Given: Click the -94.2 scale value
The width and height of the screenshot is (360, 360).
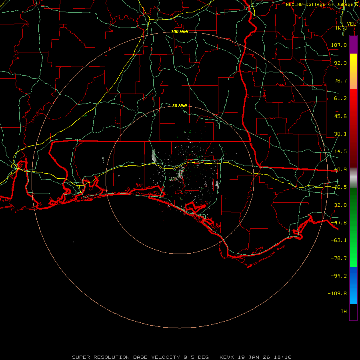Looking at the screenshot, I should pyautogui.click(x=339, y=276).
